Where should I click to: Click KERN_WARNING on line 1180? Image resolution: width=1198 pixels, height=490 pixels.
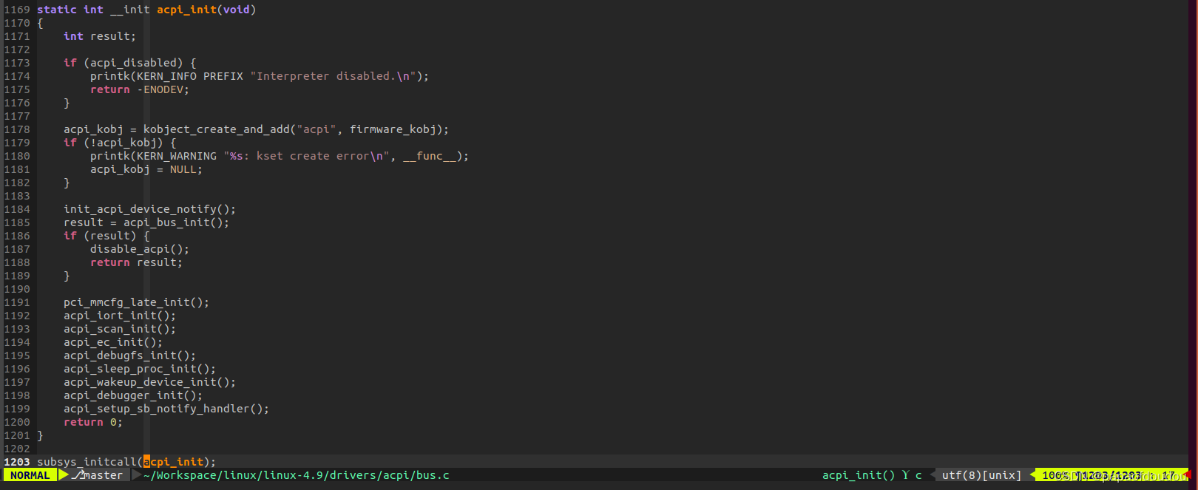pyautogui.click(x=177, y=156)
